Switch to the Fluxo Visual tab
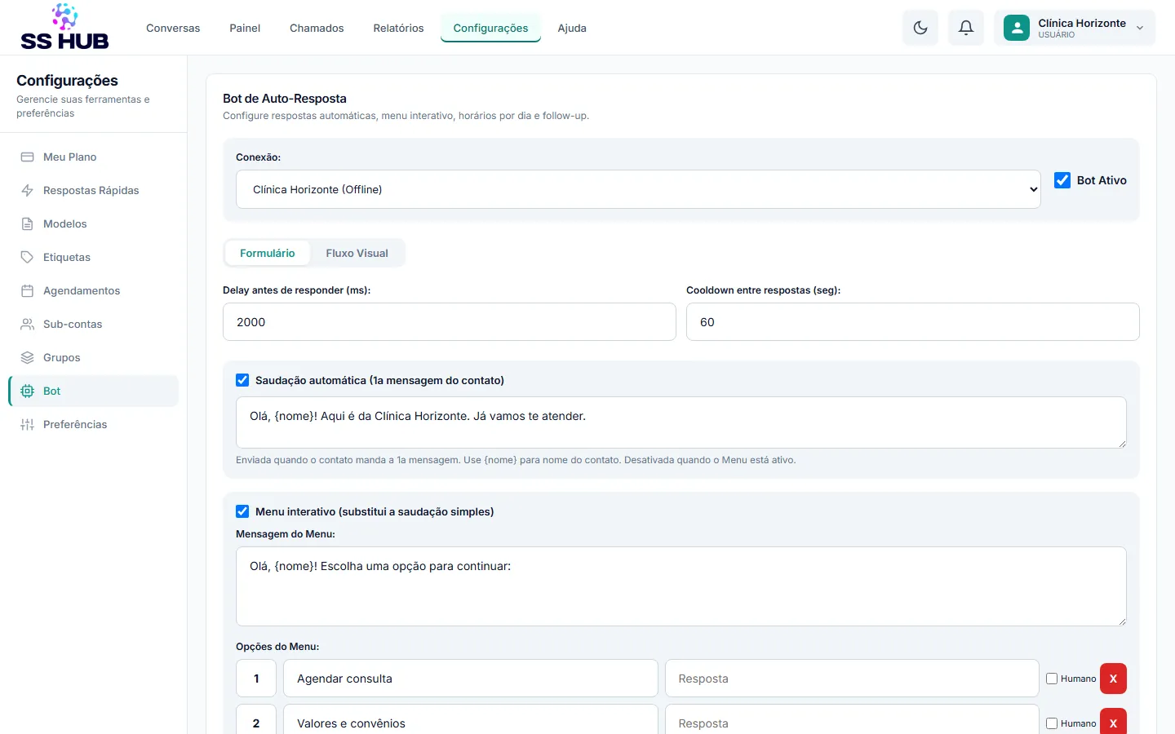This screenshot has width=1175, height=734. coord(357,253)
